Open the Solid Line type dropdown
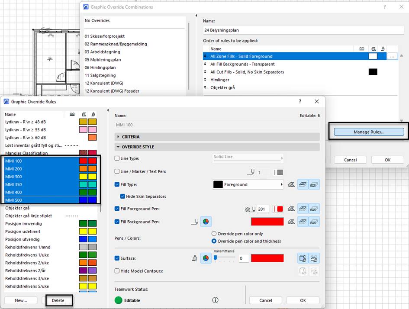This screenshot has width=409, height=309. click(248, 158)
